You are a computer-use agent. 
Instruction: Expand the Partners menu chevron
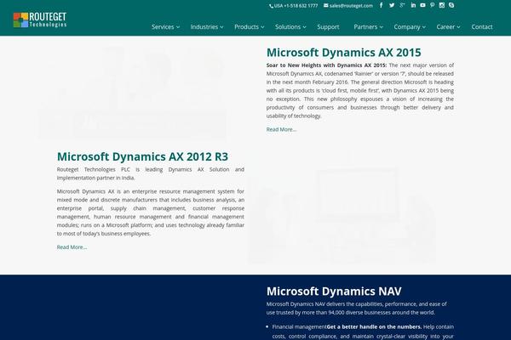(381, 27)
